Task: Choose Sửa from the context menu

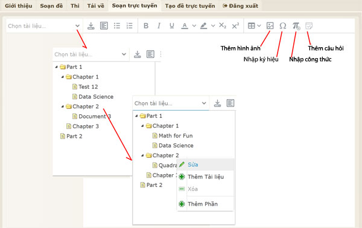Action: click(206, 164)
